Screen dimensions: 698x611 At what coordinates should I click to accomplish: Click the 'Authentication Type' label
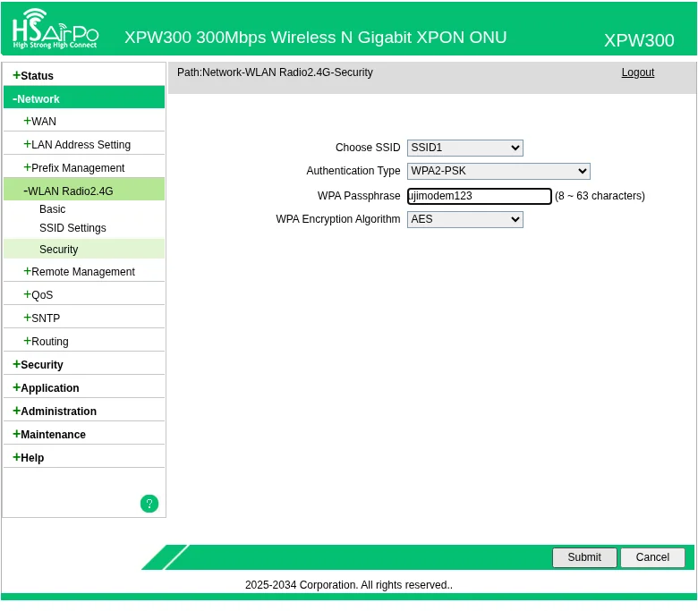click(353, 171)
